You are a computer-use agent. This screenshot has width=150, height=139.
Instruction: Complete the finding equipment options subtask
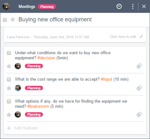tap(9, 101)
